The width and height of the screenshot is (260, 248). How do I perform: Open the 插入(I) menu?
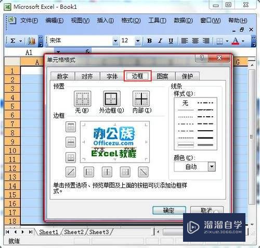(x=106, y=20)
